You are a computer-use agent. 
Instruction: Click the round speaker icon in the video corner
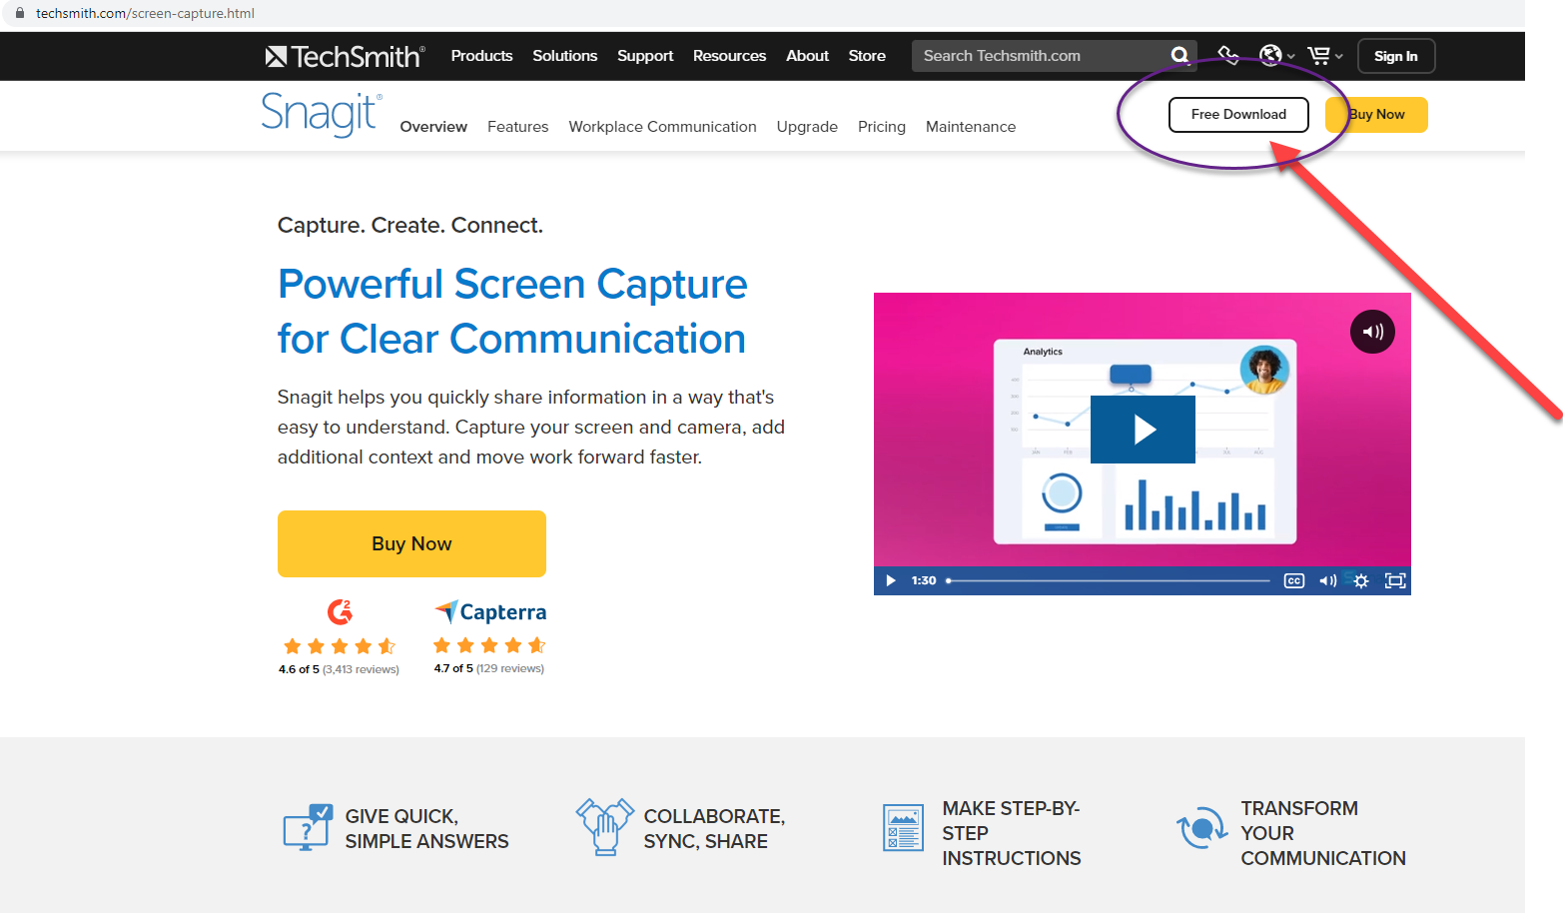1373,332
